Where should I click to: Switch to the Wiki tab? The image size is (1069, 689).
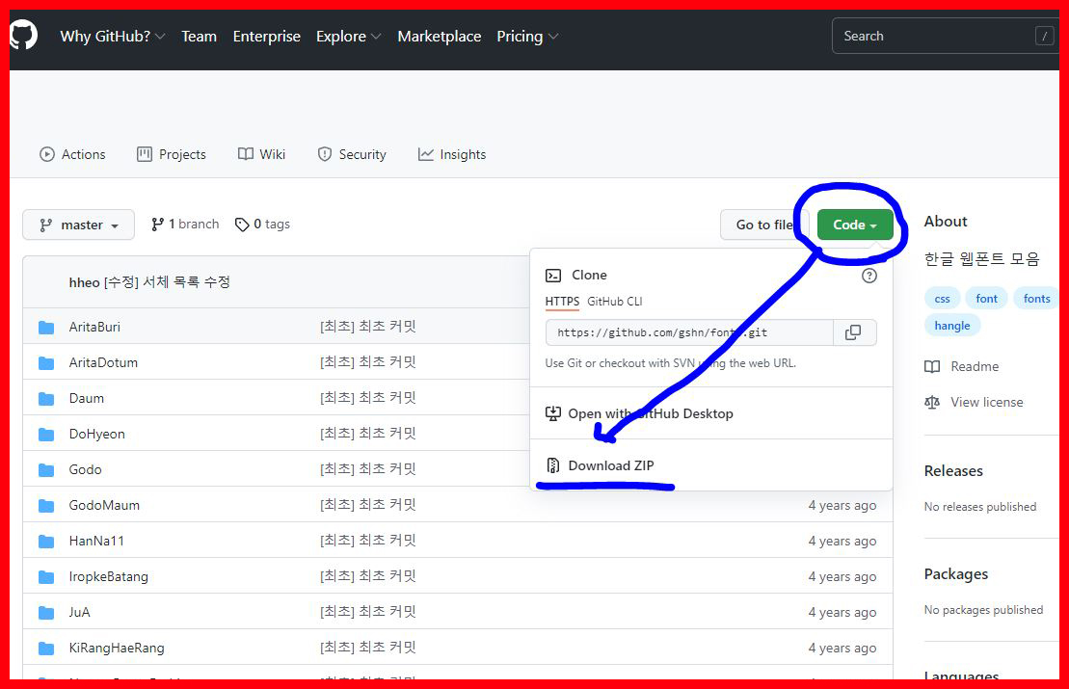[x=261, y=155]
